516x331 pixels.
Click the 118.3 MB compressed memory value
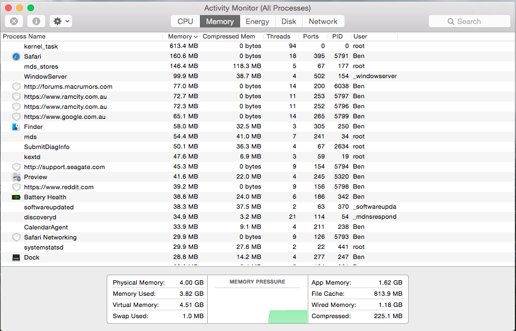pos(247,66)
